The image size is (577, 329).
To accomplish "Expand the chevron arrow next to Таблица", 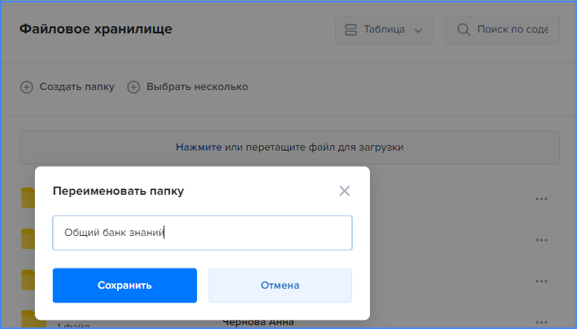I will (x=418, y=30).
